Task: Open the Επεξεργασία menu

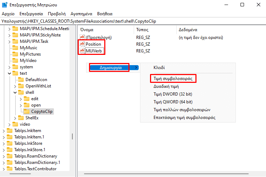Action: click(31, 14)
